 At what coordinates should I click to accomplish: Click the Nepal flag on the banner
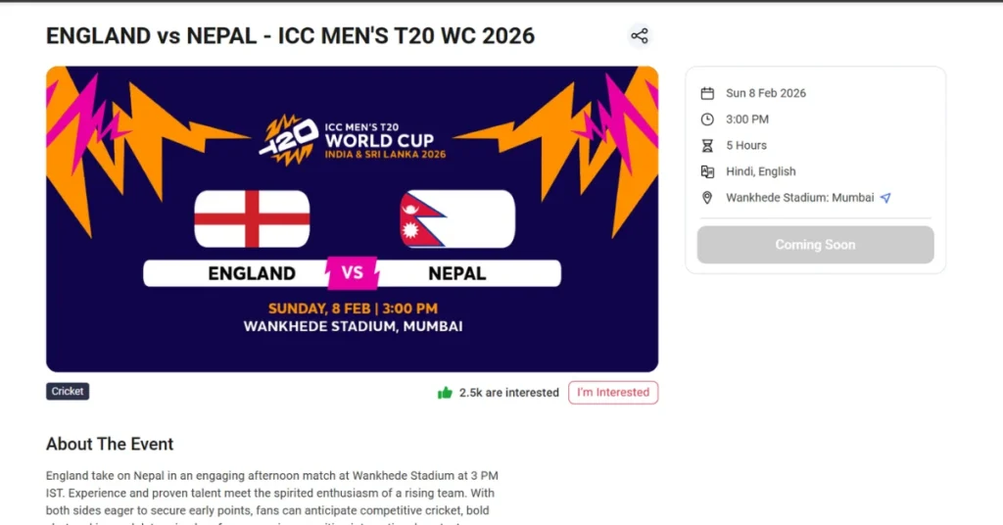coord(457,218)
